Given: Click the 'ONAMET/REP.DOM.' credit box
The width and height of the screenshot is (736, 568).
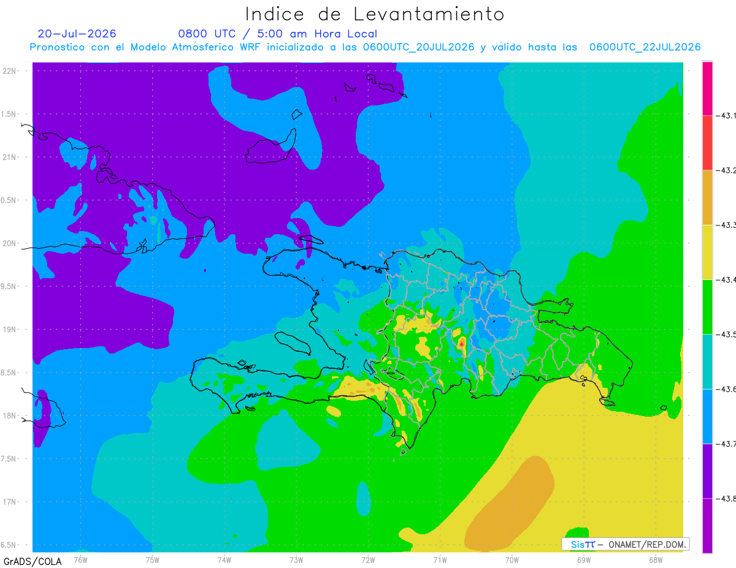Looking at the screenshot, I should coord(626,544).
